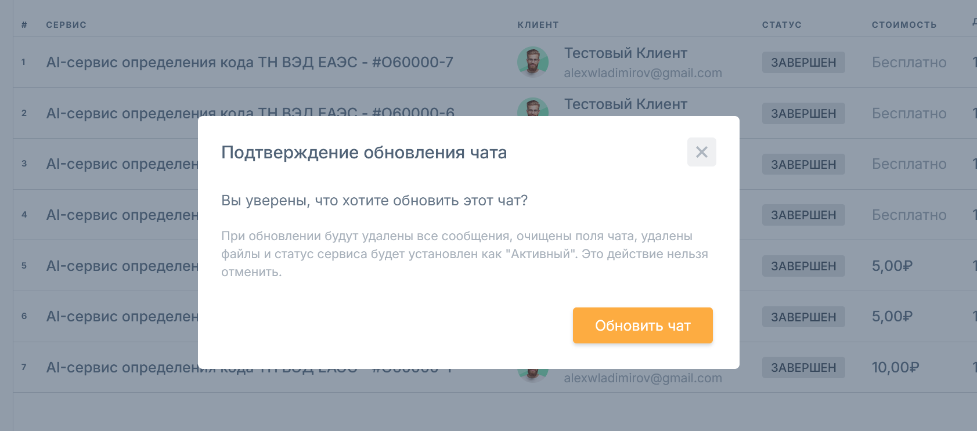Image resolution: width=977 pixels, height=431 pixels.
Task: Sort by the СЕРВИС column header
Action: (66, 25)
